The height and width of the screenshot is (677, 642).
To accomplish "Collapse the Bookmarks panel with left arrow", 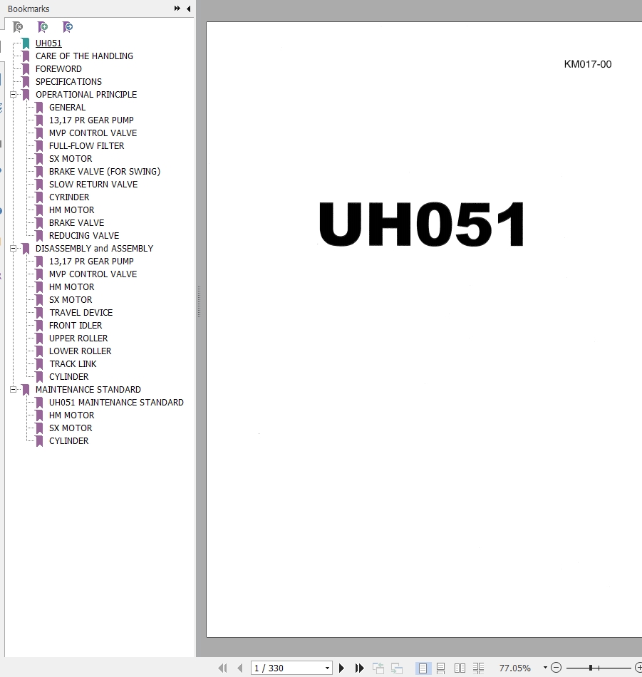I will [x=189, y=9].
